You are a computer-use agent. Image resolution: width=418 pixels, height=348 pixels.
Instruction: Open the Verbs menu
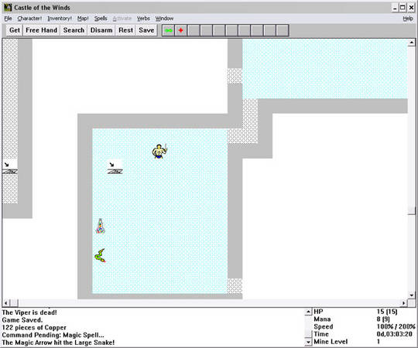[x=143, y=19]
